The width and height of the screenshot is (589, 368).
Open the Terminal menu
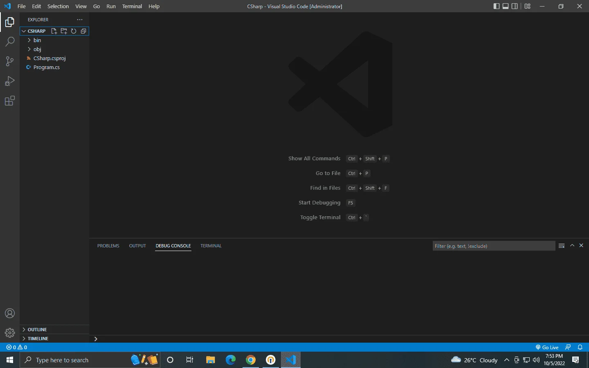pos(132,6)
